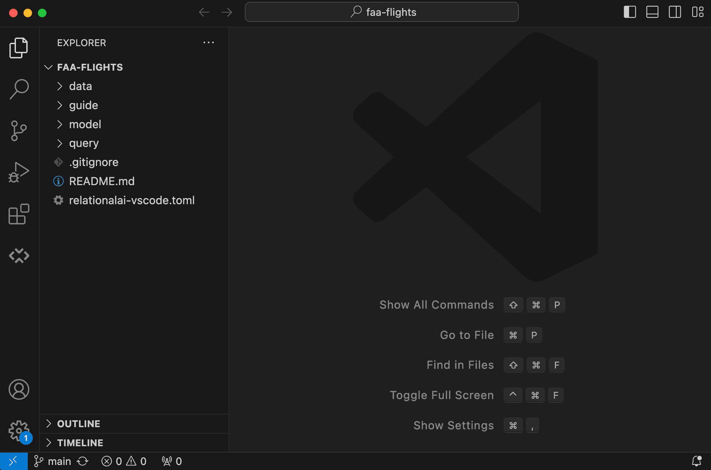
Task: Click the main branch indicator
Action: click(53, 461)
